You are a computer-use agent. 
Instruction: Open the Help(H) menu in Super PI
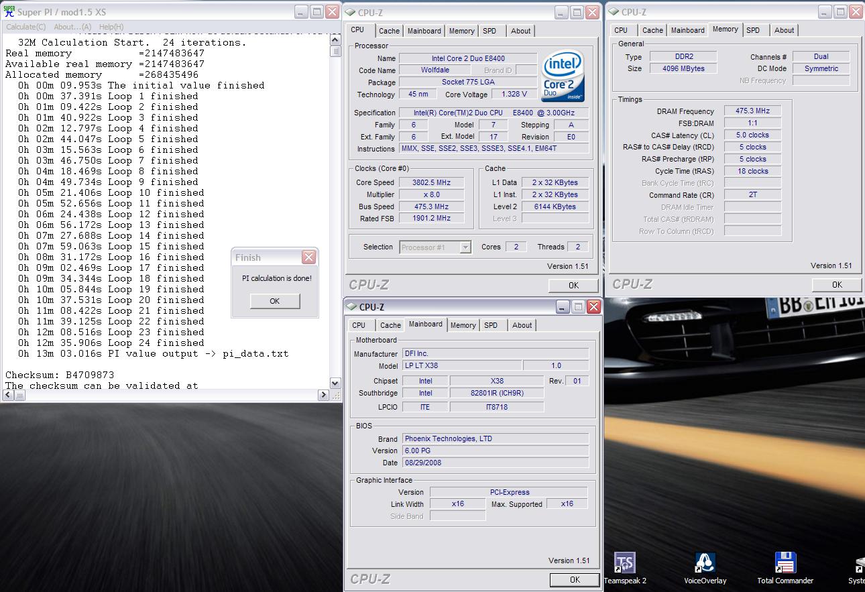[111, 27]
